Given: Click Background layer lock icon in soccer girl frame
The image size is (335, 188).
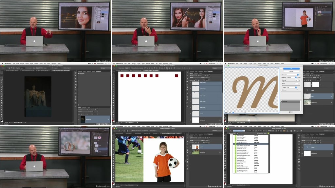Looking at the screenshot, I should click(220, 152).
